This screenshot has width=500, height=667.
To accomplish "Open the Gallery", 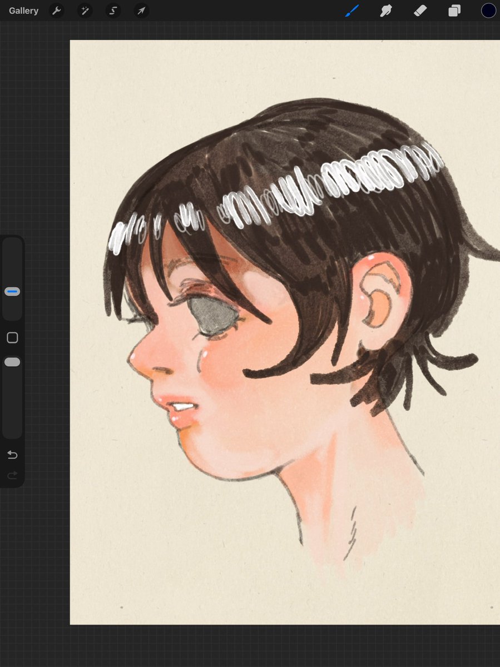I will tap(23, 11).
